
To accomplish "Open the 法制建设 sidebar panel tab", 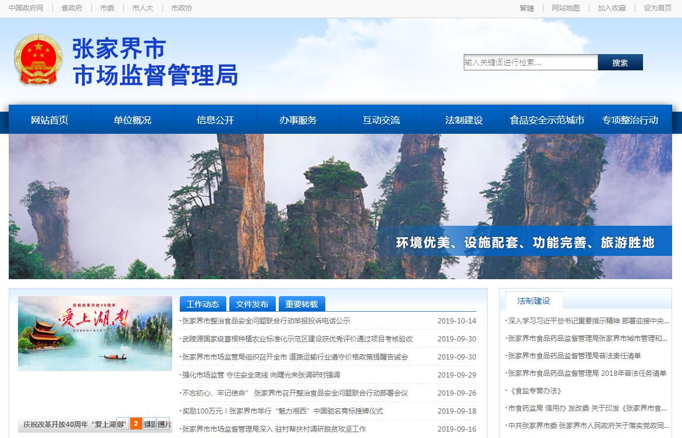I will tap(533, 301).
